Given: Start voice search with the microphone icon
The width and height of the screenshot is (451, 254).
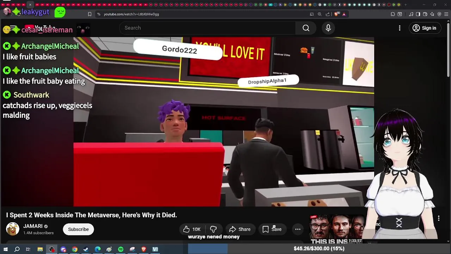Looking at the screenshot, I should pos(328,28).
